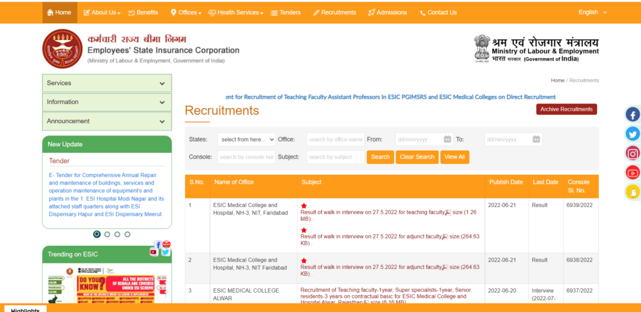Select fourth carousel dot under New Update
641x312 pixels.
coord(127,235)
